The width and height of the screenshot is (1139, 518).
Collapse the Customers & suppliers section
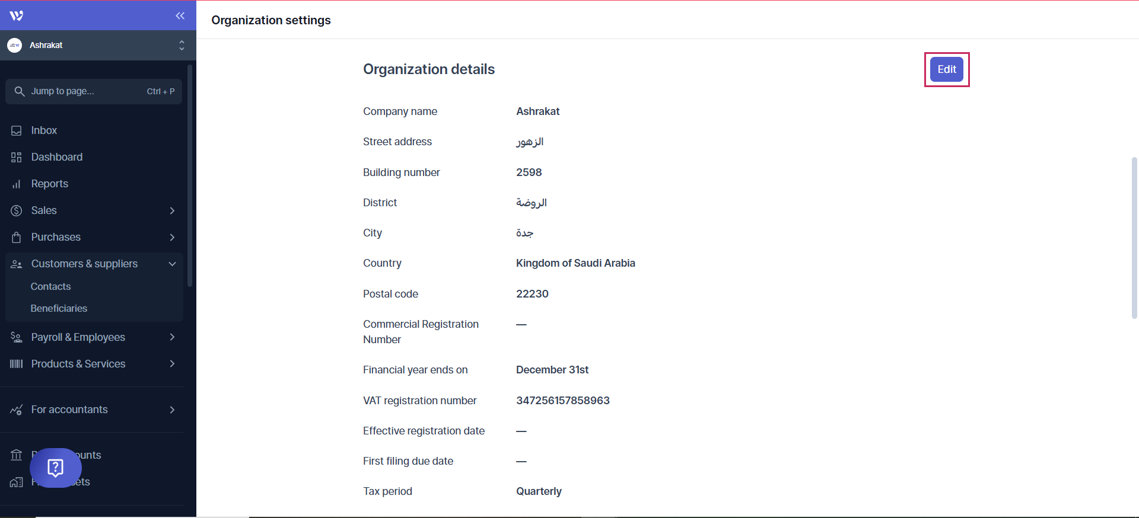[172, 264]
